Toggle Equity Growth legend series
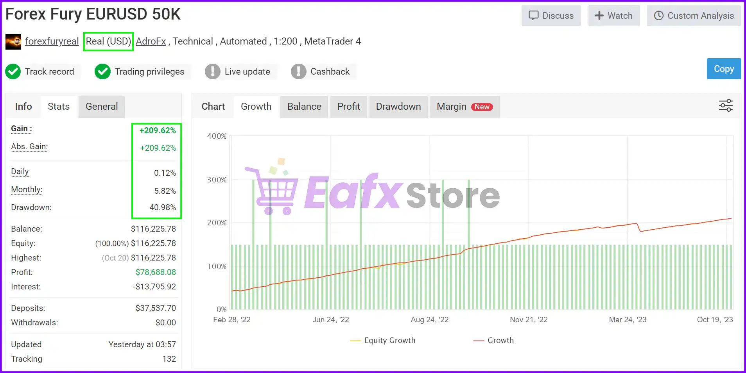 click(x=383, y=340)
